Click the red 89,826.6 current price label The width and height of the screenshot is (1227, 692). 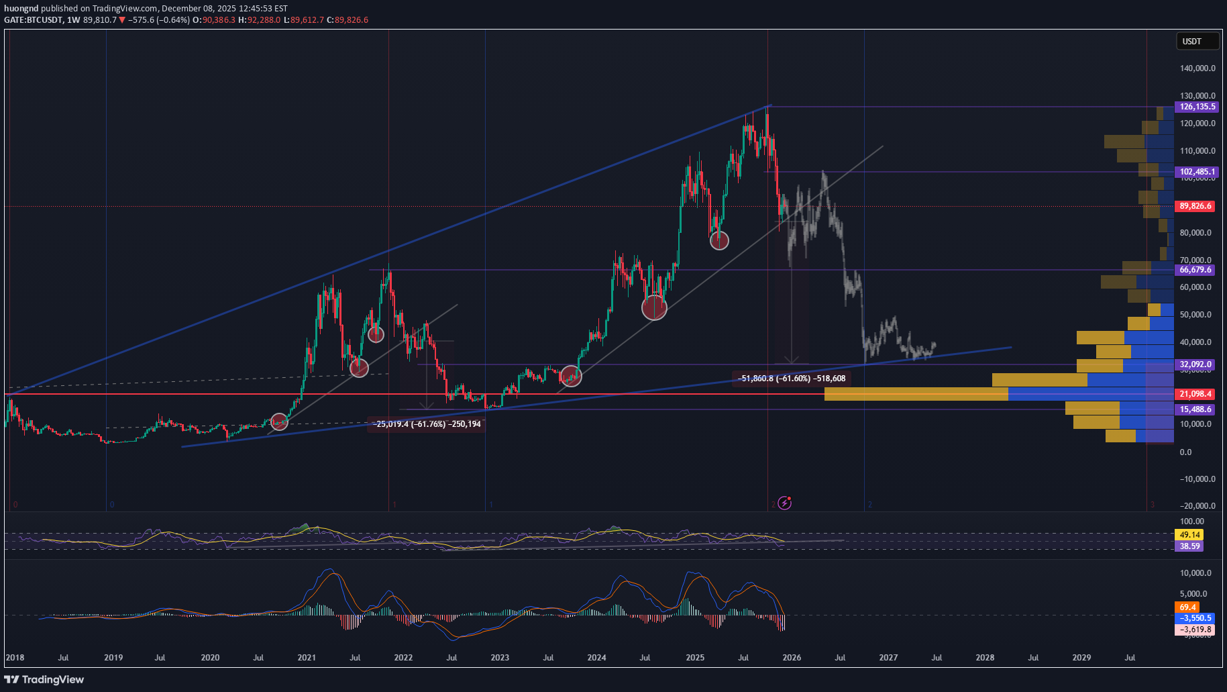click(1195, 206)
